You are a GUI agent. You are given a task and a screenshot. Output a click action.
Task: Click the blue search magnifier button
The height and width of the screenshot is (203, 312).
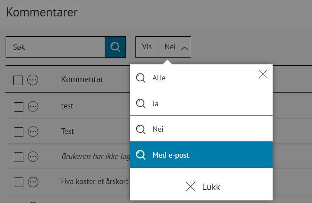[116, 47]
